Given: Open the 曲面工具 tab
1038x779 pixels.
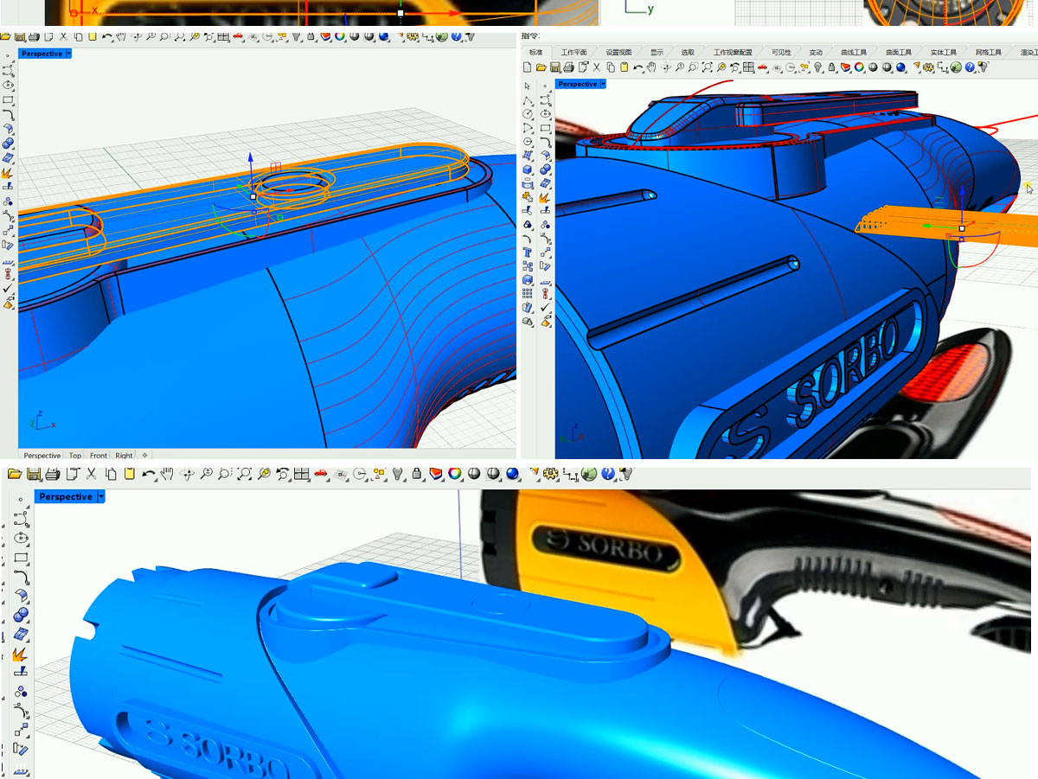Looking at the screenshot, I should coord(899,52).
